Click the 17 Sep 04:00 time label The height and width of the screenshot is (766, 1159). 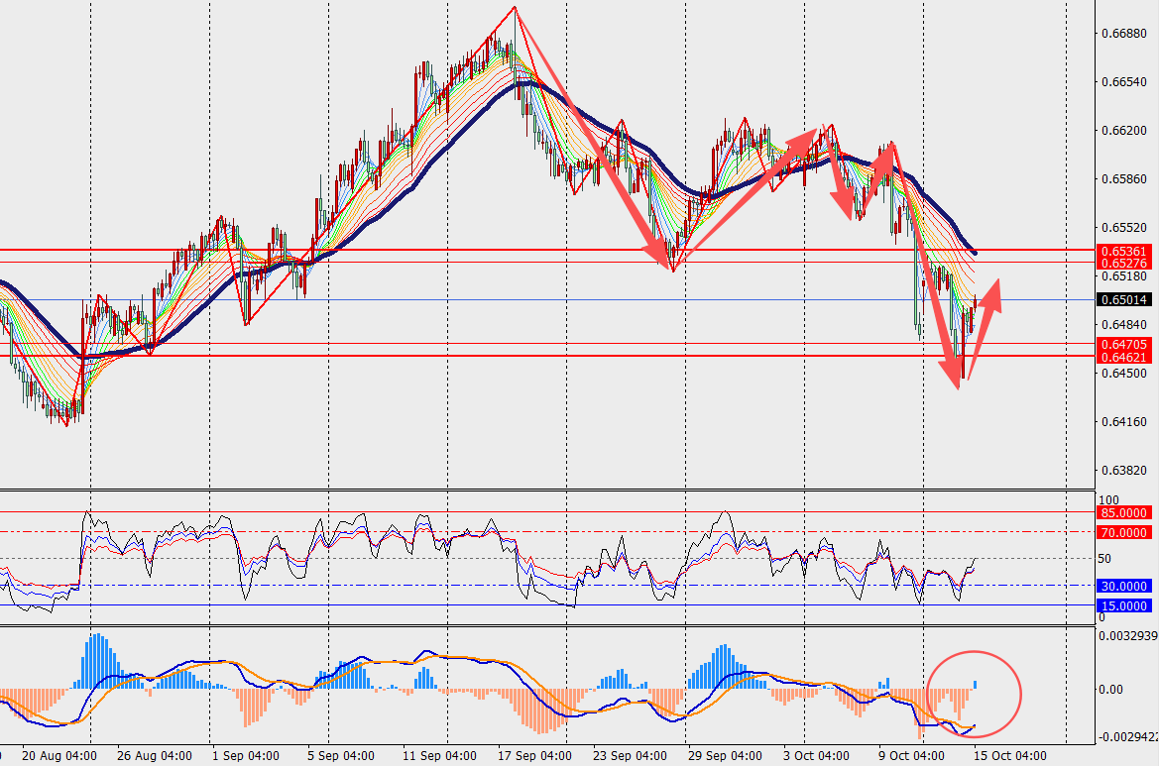[534, 756]
